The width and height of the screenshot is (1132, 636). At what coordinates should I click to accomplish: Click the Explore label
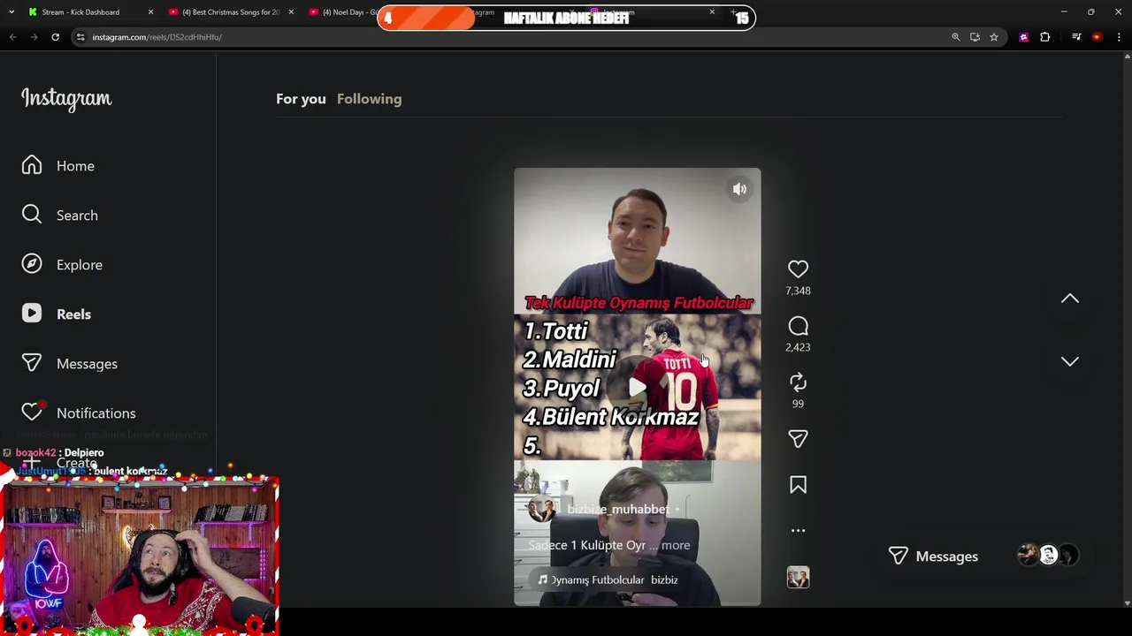click(80, 265)
